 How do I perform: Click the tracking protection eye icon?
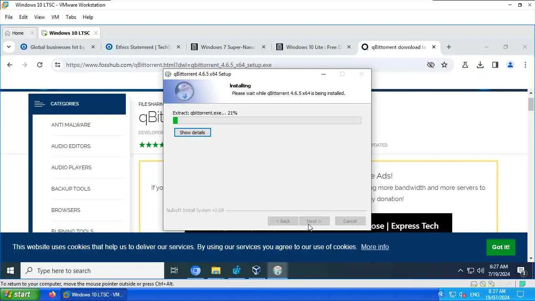point(431,65)
